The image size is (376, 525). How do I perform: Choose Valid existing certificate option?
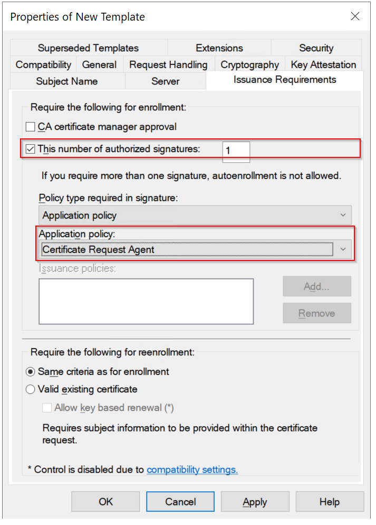[31, 390]
